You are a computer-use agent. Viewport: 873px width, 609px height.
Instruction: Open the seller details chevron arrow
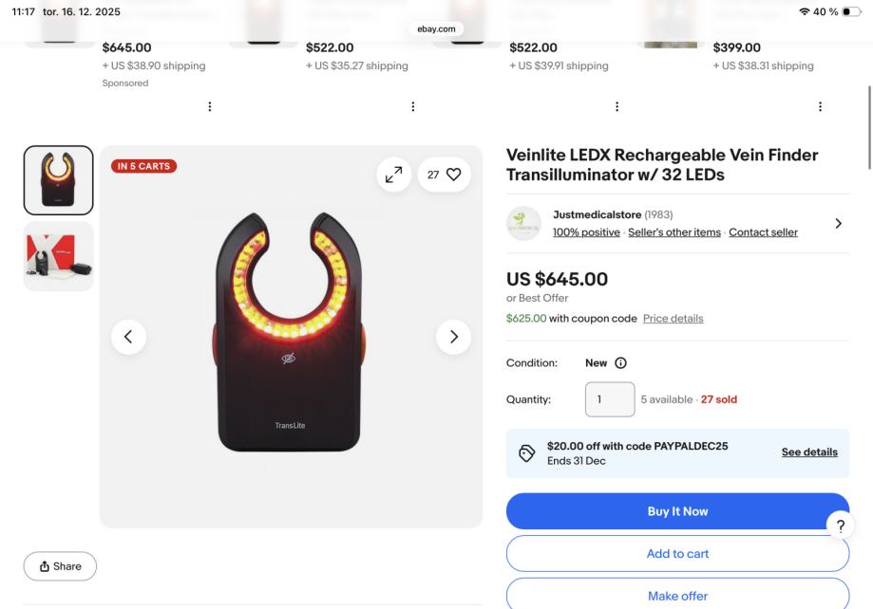click(837, 223)
